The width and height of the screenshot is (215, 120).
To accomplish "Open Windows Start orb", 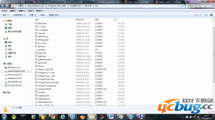I will (x=4, y=117).
